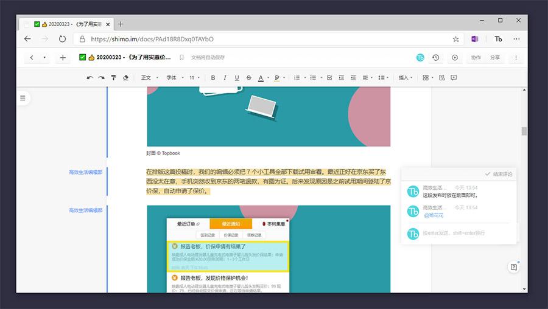The width and height of the screenshot is (548, 309).
Task: Open the line spacing options
Action: point(384,78)
